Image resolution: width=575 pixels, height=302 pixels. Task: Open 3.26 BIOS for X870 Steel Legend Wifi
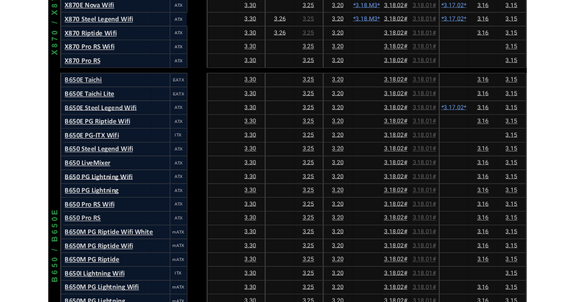tap(280, 19)
